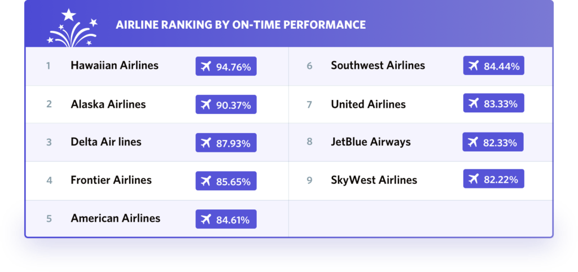The height and width of the screenshot is (272, 578).
Task: Click airplane icon beside 83.33%
Action: [473, 103]
